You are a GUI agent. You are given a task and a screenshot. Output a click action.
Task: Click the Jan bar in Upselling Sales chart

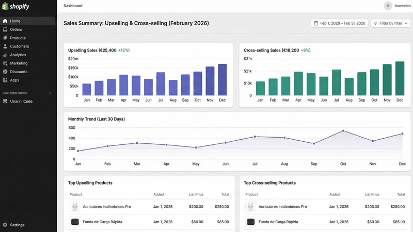click(87, 89)
